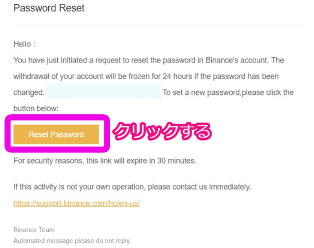
Task: Click the "Automated message.please do not reply" line
Action: tap(71, 241)
